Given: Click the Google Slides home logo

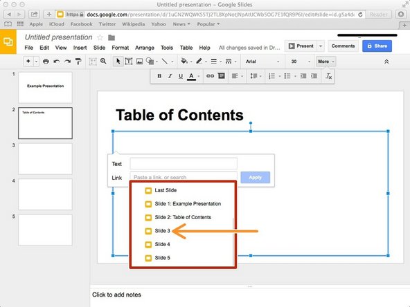Looking at the screenshot, I should pos(8,41).
